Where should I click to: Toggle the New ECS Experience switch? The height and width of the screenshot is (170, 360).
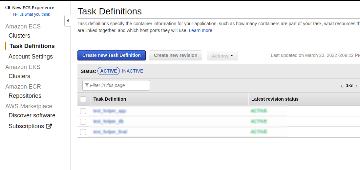pos(8,8)
